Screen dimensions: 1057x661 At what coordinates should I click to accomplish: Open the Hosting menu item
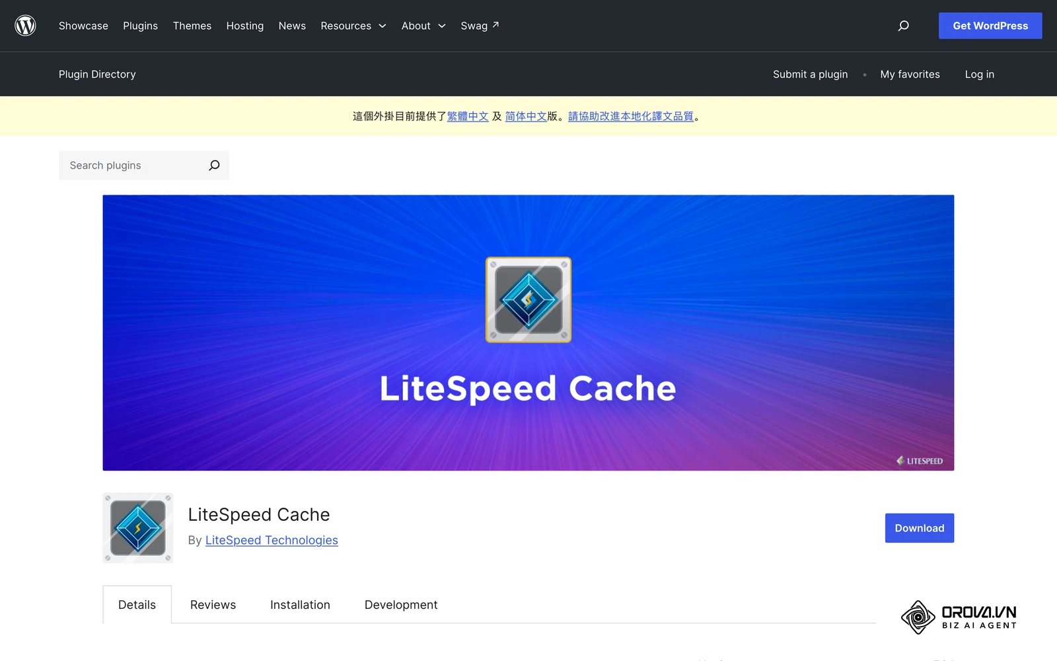click(x=245, y=26)
